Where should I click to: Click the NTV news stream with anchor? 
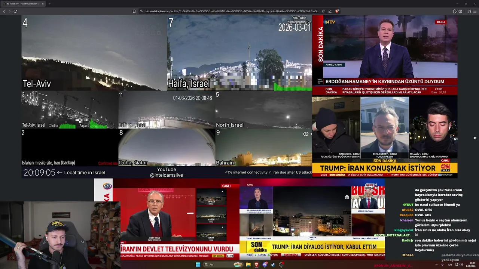(385, 55)
